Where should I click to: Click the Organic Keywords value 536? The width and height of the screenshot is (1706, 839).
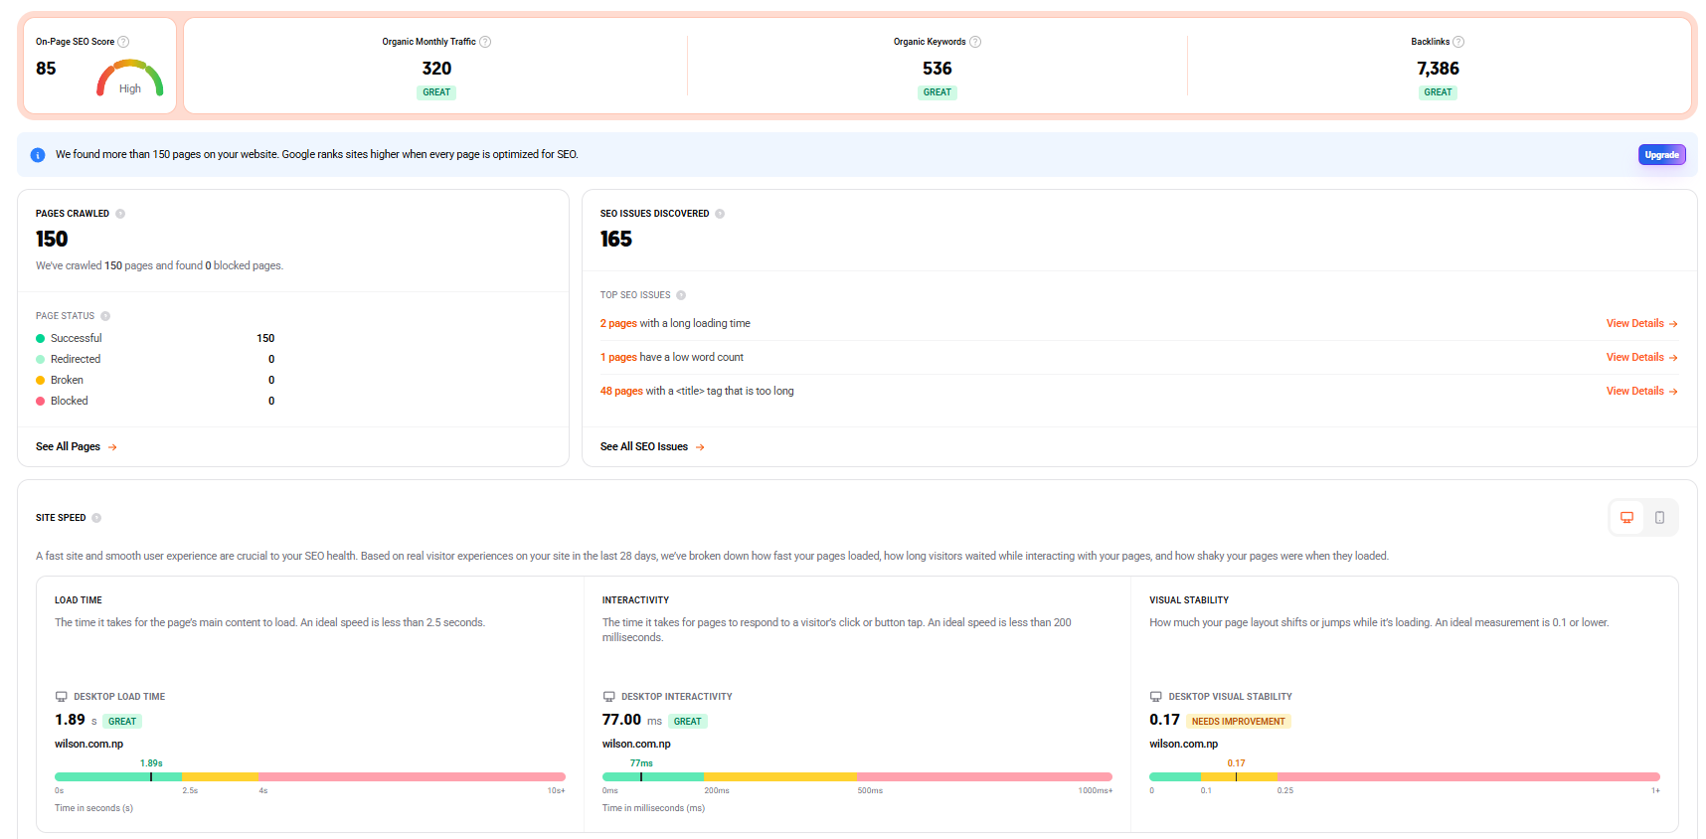pos(938,69)
